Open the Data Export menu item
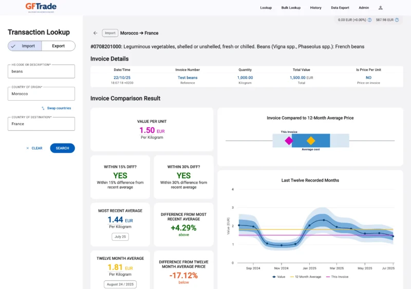Viewport: 411px width, 289px height. pos(340,8)
